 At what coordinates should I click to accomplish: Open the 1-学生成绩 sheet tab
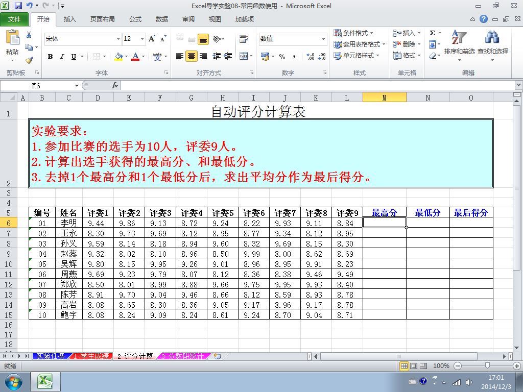click(91, 356)
